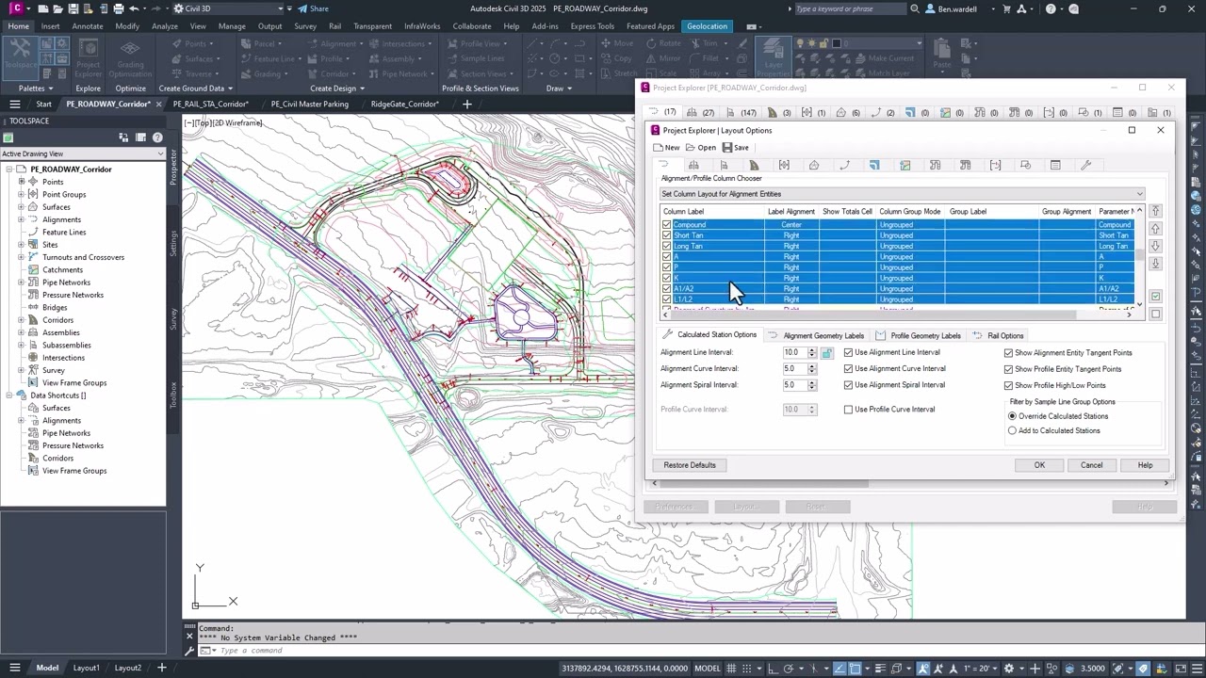Toggle Show Alignment Entity Tangent Points
The height and width of the screenshot is (678, 1206).
tap(1008, 353)
